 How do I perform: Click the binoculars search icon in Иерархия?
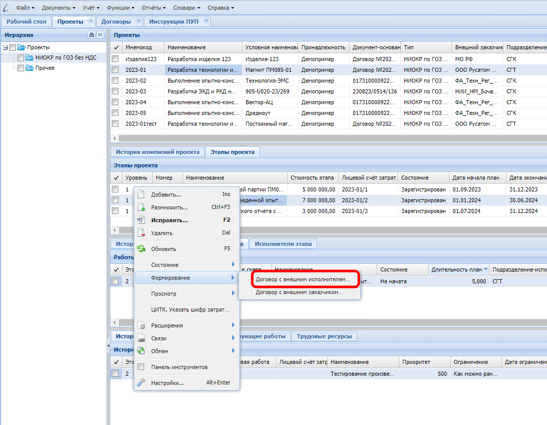click(91, 35)
